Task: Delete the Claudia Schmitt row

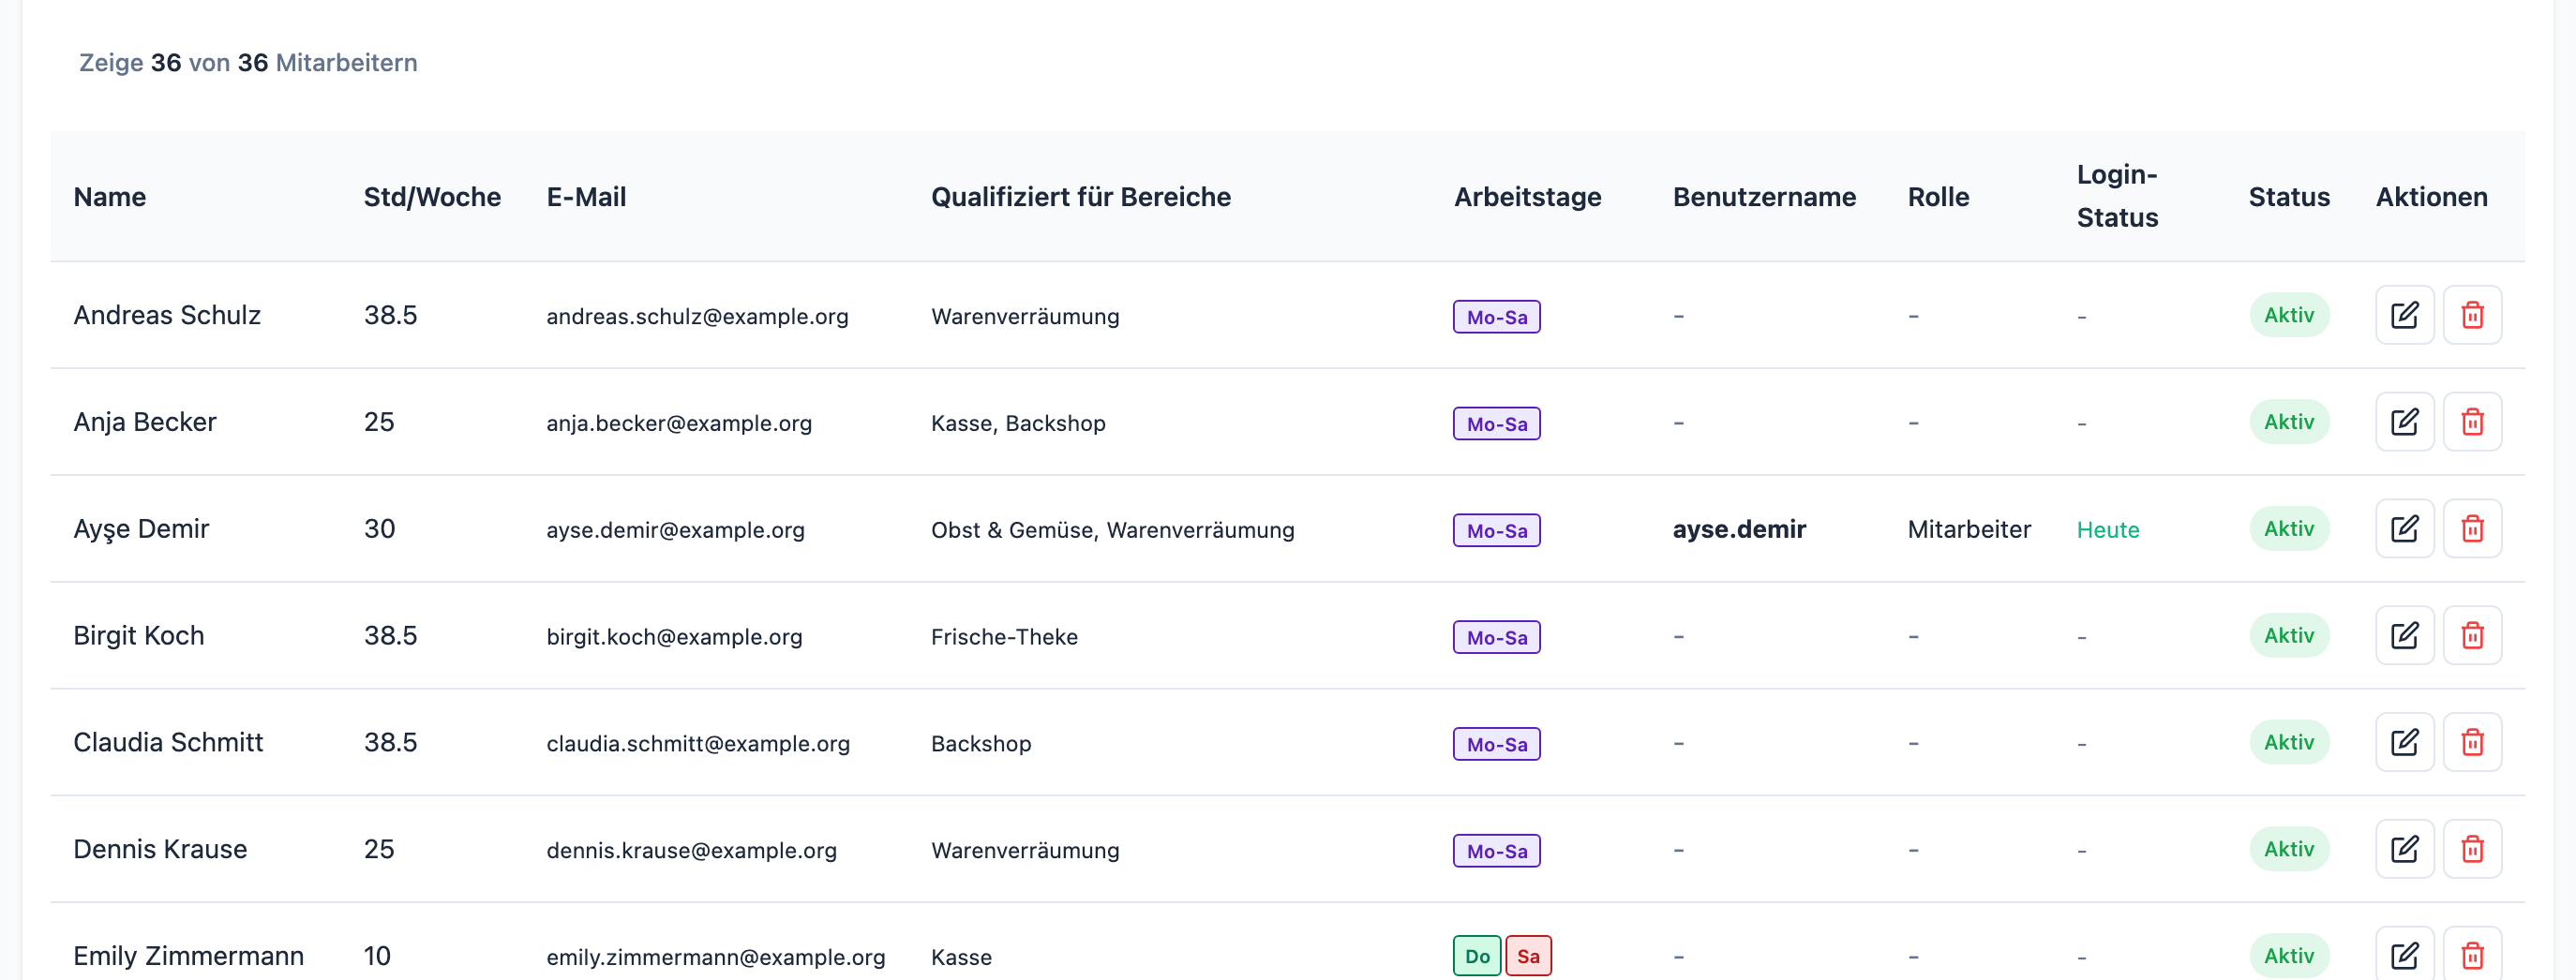Action: pyautogui.click(x=2472, y=742)
